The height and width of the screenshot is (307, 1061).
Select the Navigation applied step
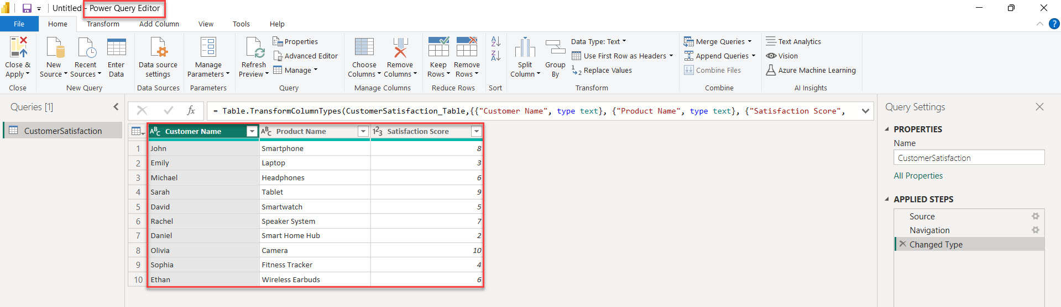(929, 230)
